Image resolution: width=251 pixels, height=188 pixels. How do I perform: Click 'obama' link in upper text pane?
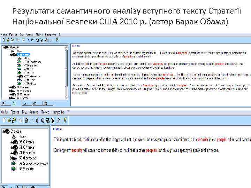76,46
